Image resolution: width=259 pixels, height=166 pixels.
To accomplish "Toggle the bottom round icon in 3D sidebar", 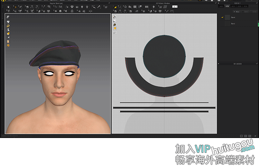I will [8, 45].
